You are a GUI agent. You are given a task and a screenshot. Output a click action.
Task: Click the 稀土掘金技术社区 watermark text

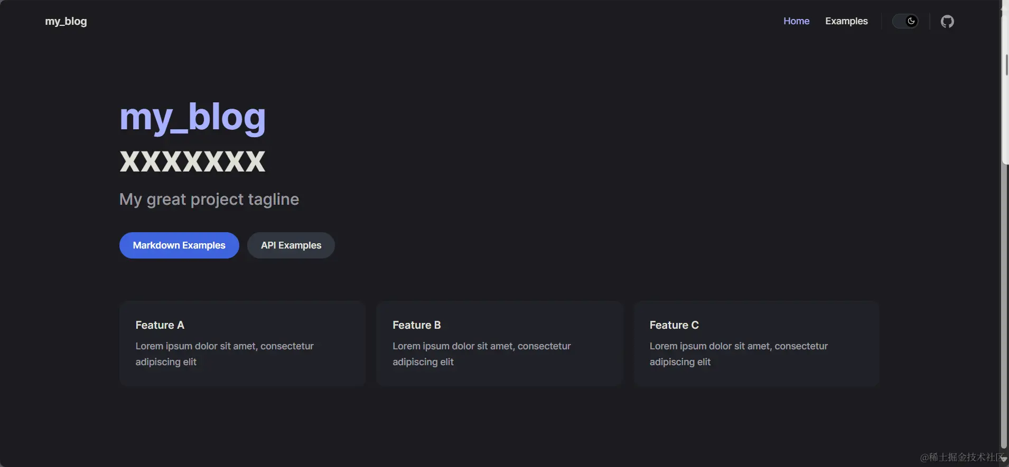pyautogui.click(x=961, y=457)
